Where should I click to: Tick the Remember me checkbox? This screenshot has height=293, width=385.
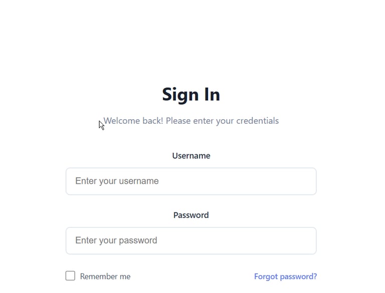tap(70, 276)
